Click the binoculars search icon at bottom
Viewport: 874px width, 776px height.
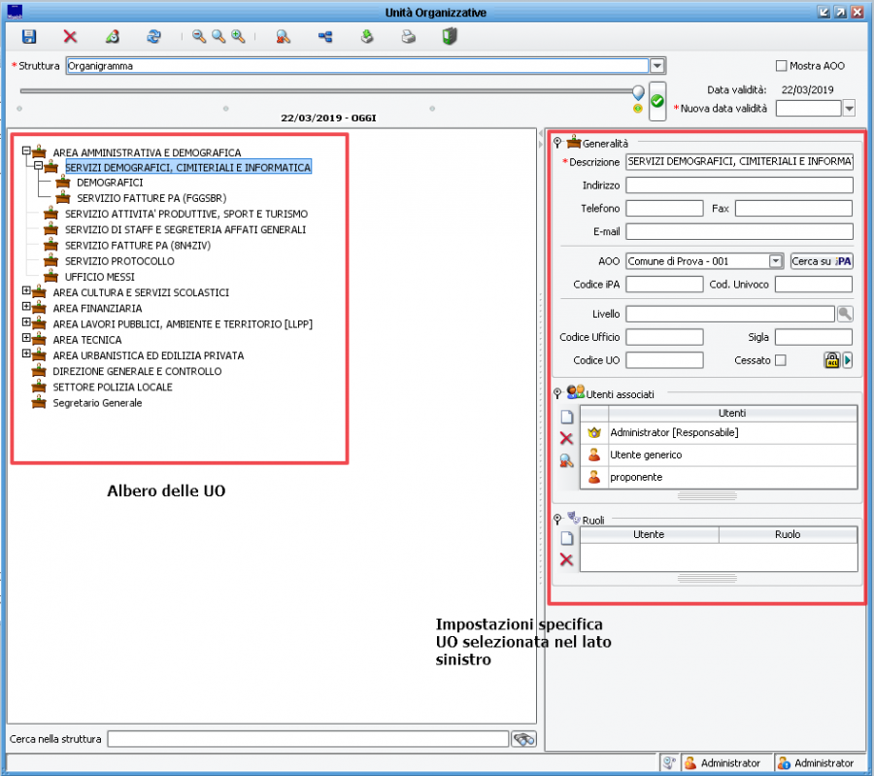tap(524, 739)
